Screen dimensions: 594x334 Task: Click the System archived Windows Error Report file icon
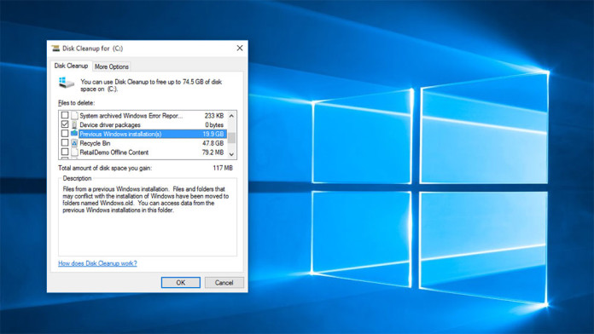74,115
